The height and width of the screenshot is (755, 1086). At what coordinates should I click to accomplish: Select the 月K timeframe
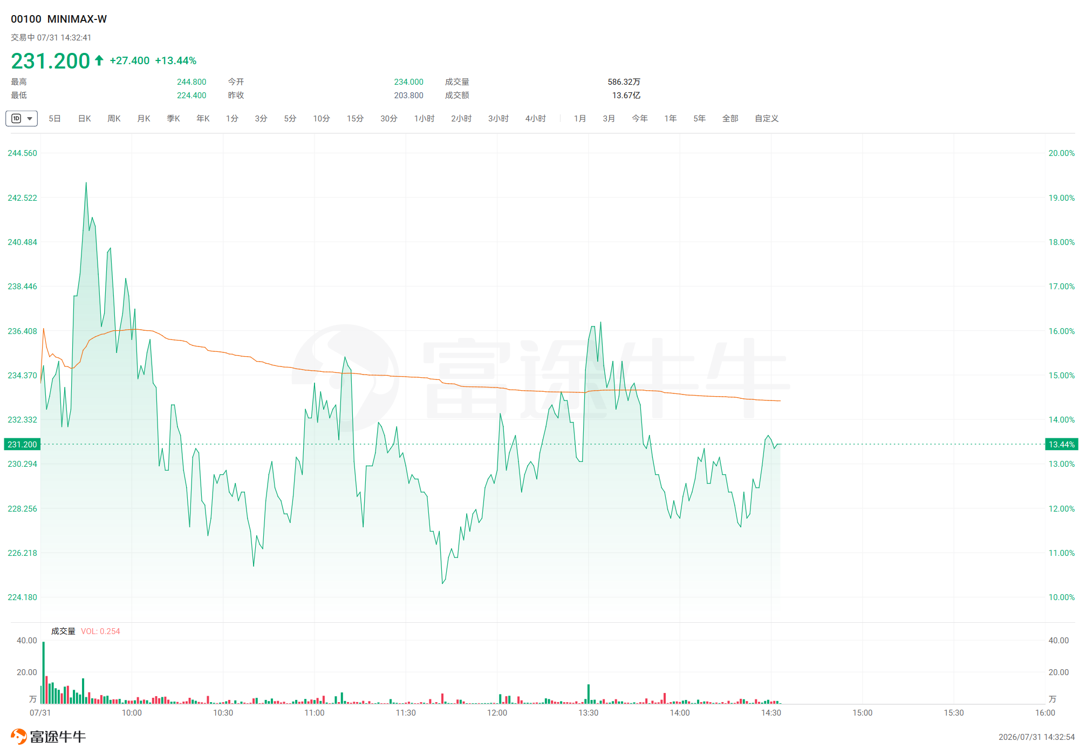(144, 118)
